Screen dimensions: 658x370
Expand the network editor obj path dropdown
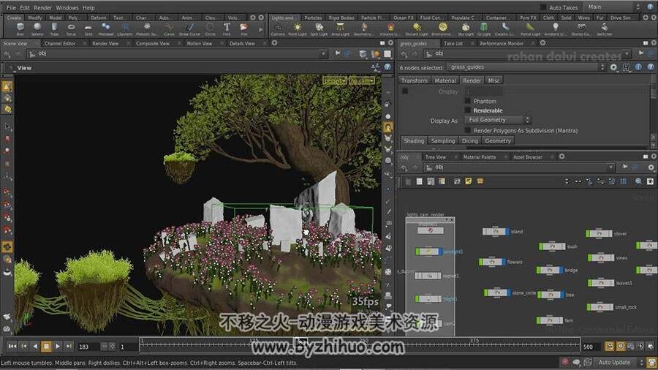point(610,167)
